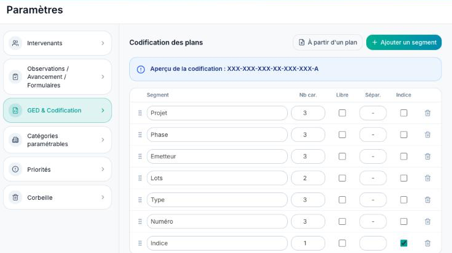The width and height of the screenshot is (452, 253).
Task: Grab the drag handle of Lots row
Action: 140,178
